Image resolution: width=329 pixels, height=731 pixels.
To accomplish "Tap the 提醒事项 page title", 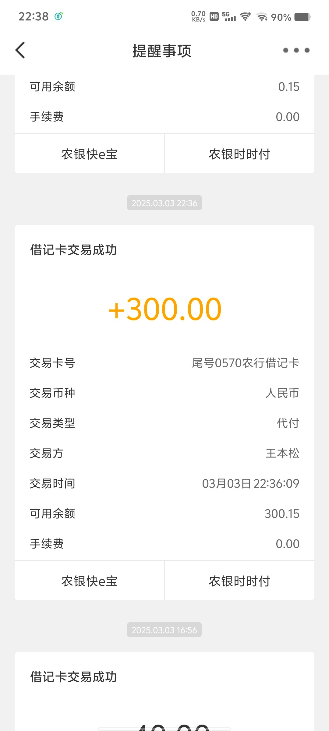I will tap(162, 51).
